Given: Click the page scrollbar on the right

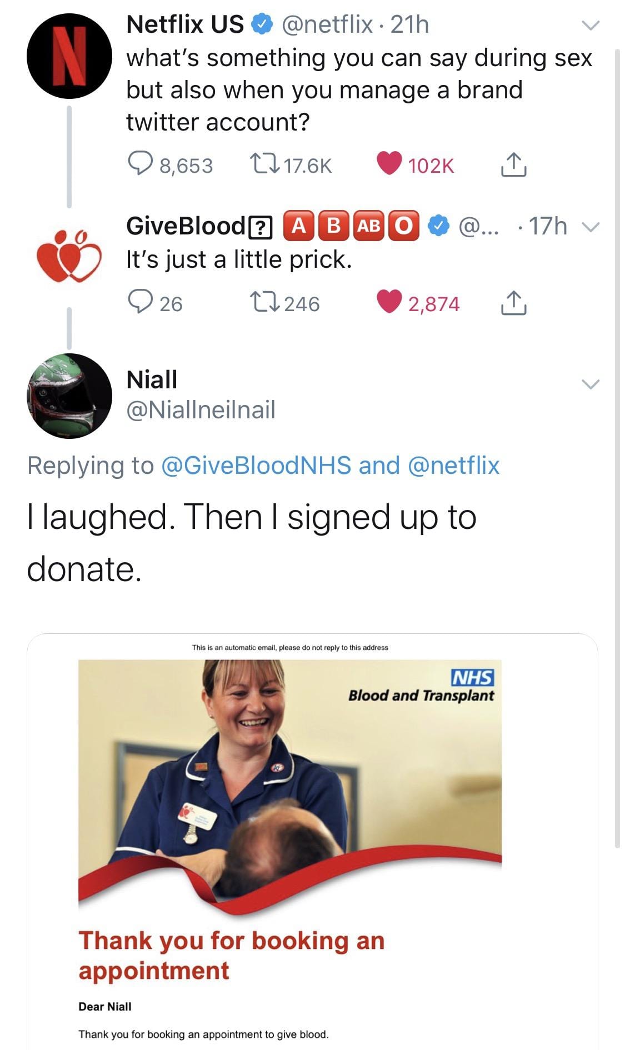Looking at the screenshot, I should pyautogui.click(x=617, y=444).
